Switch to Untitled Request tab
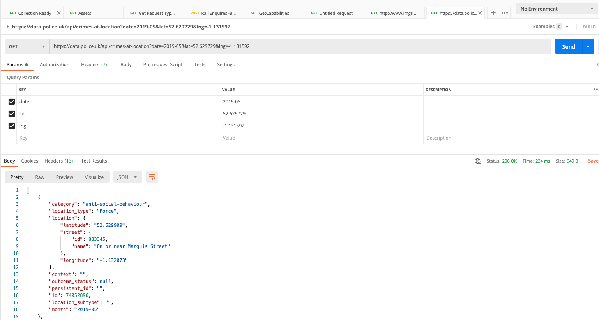 point(335,13)
